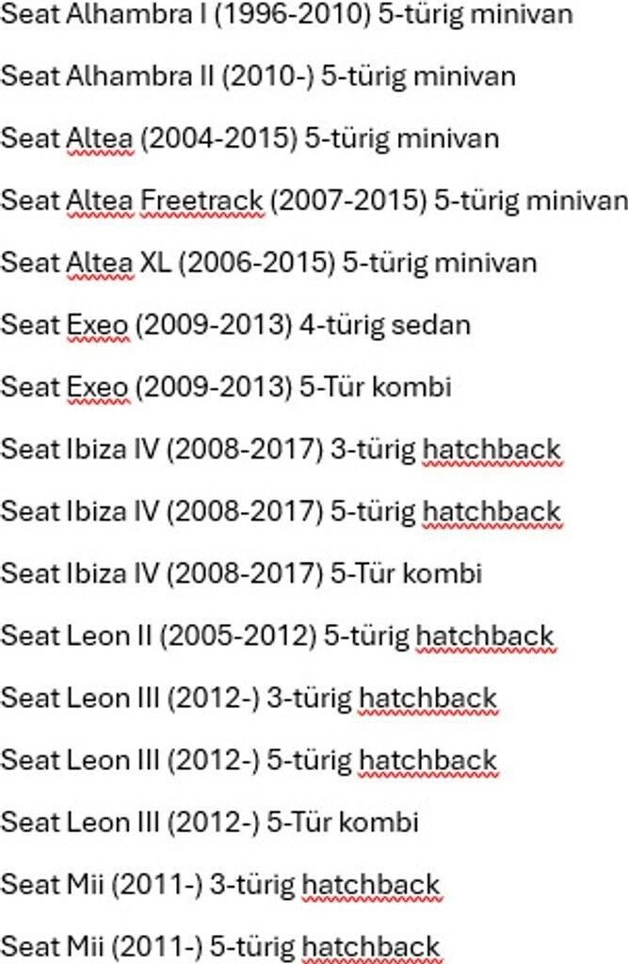Click hatchback in Leon III 5-türig line
The width and height of the screenshot is (628, 964).
[x=427, y=760]
